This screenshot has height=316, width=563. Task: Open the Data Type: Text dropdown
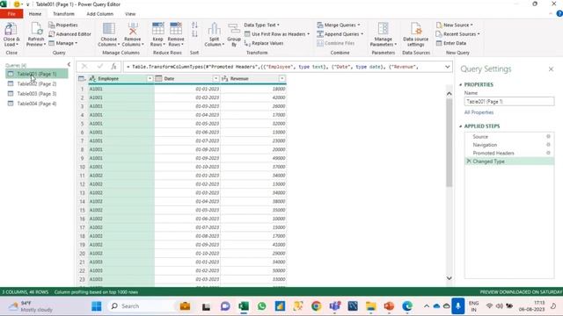coord(262,25)
